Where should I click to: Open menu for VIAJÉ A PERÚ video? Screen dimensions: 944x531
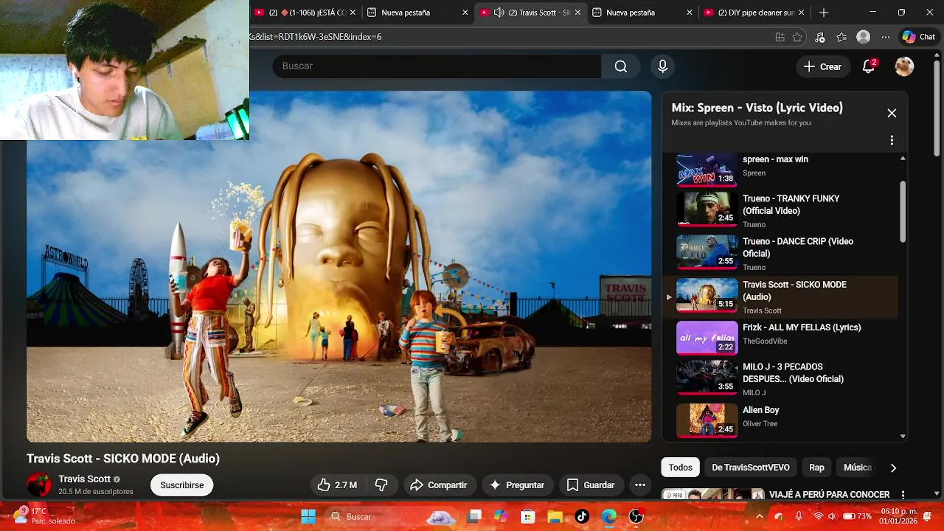click(x=903, y=495)
